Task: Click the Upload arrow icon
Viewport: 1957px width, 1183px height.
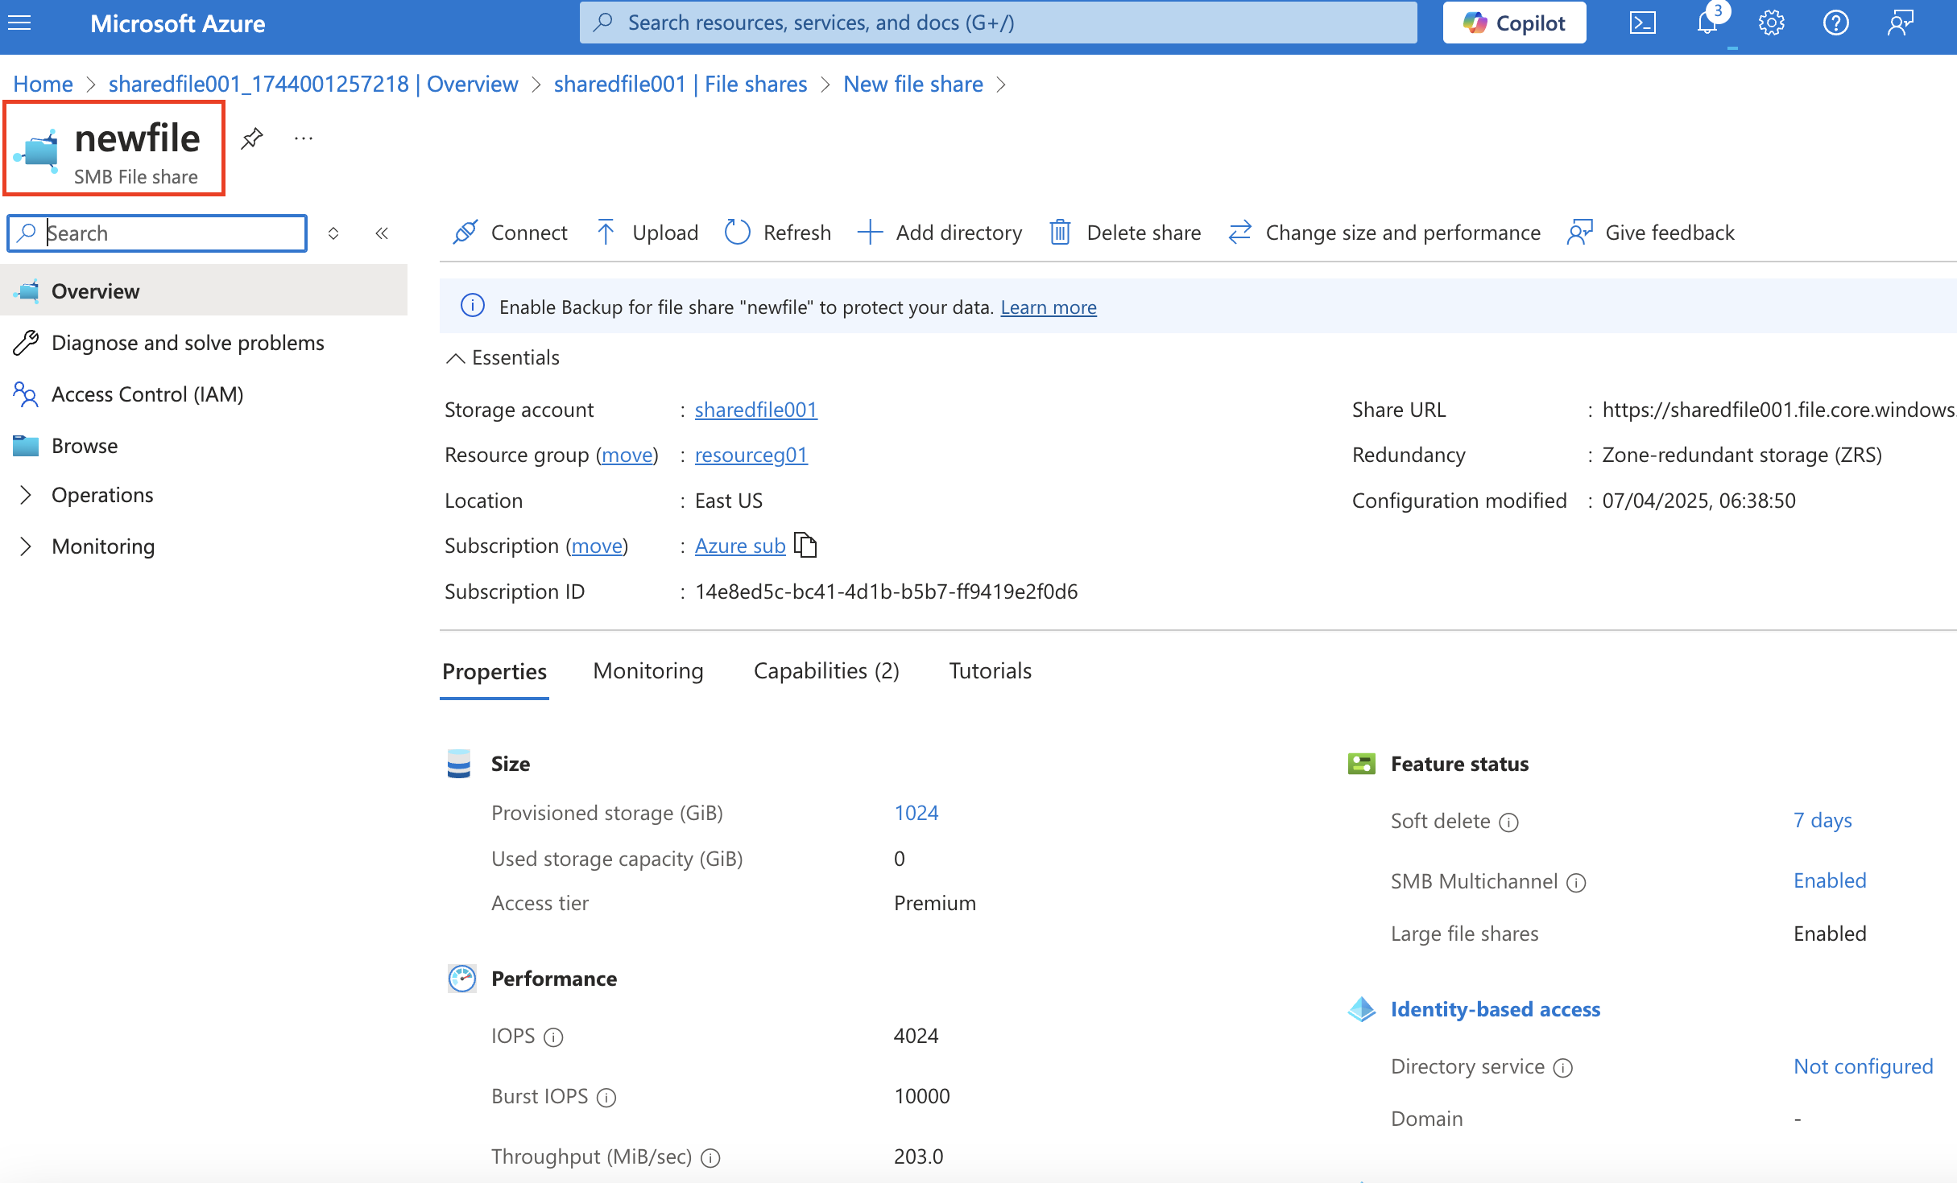Action: pyautogui.click(x=606, y=233)
